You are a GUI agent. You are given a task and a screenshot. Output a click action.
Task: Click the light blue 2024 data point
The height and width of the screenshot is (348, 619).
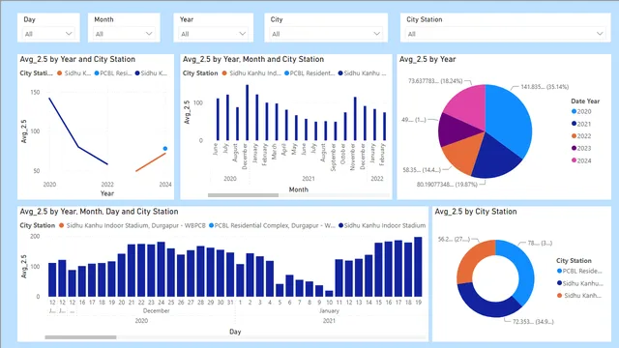click(x=165, y=149)
